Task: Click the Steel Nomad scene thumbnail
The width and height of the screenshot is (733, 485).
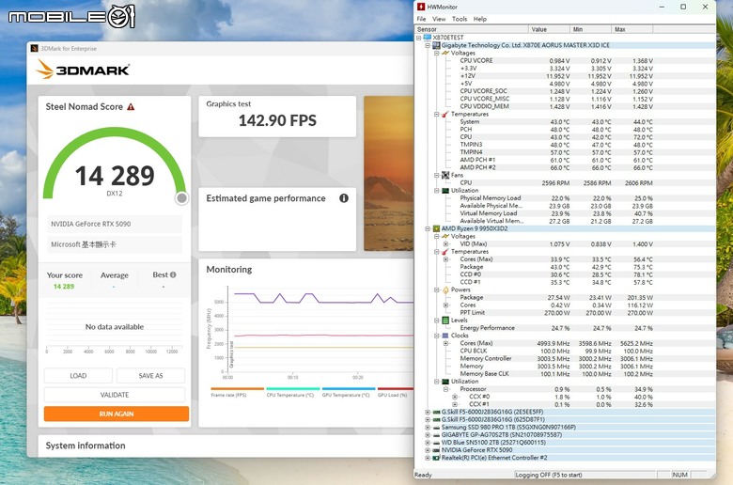Action: (388, 174)
